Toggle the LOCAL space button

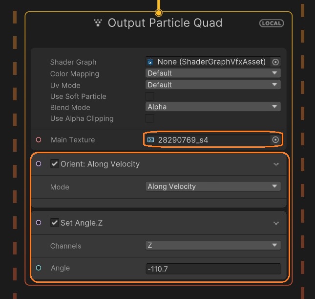tap(272, 23)
